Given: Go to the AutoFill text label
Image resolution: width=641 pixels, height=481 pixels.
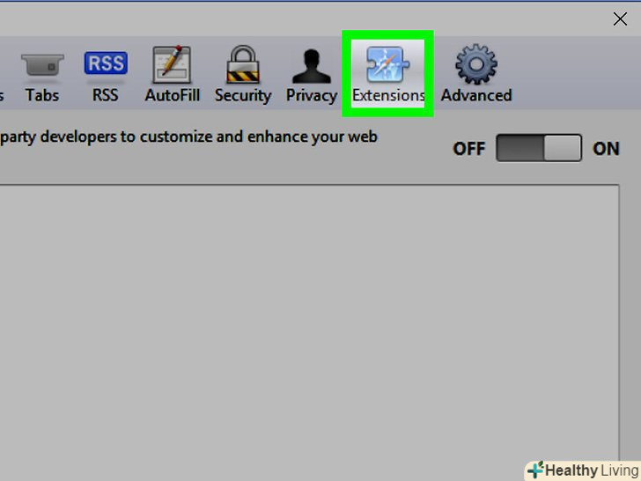Looking at the screenshot, I should pos(172,95).
